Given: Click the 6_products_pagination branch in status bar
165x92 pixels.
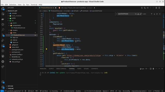Looking at the screenshot, I should point(13,91).
